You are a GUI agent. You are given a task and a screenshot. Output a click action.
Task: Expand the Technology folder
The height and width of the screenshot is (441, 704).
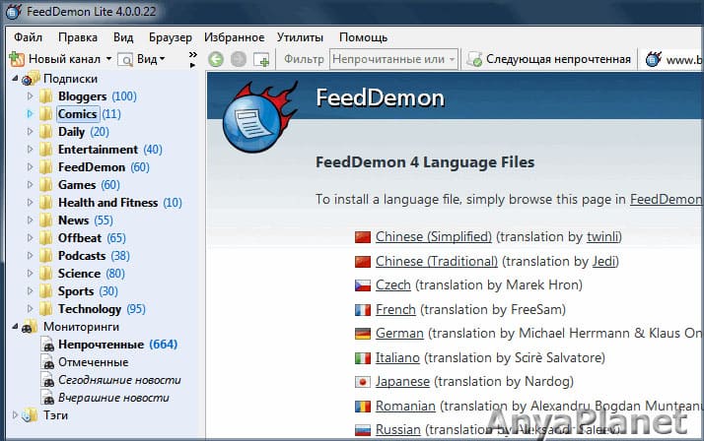coord(30,309)
